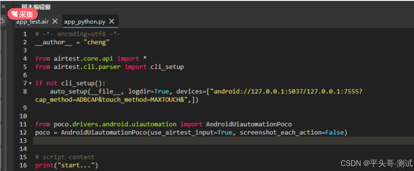This screenshot has height=171, width=414.
Task: Click "cli_setup" at end of line 5
Action: (x=167, y=67)
